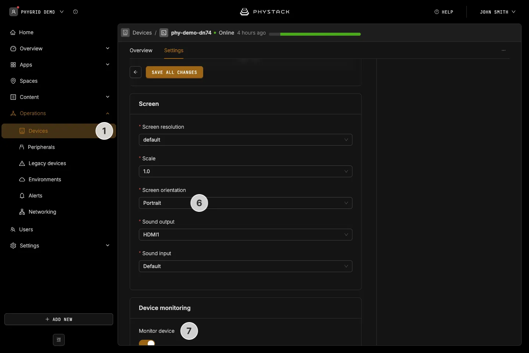Click the back arrow button
Screen dimensions: 529x353
click(x=136, y=72)
